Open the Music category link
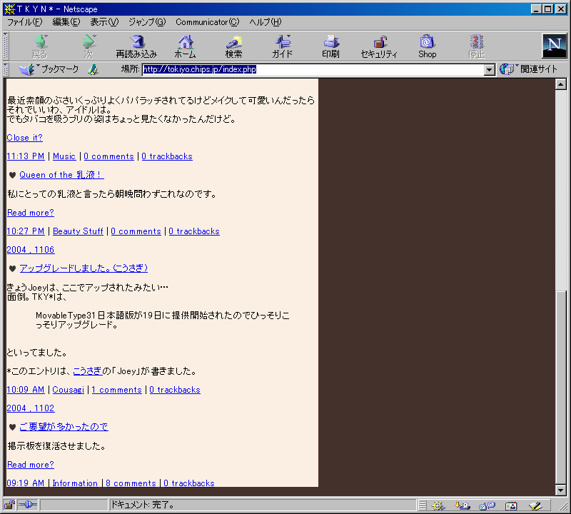Image resolution: width=571 pixels, height=514 pixels. (x=64, y=156)
